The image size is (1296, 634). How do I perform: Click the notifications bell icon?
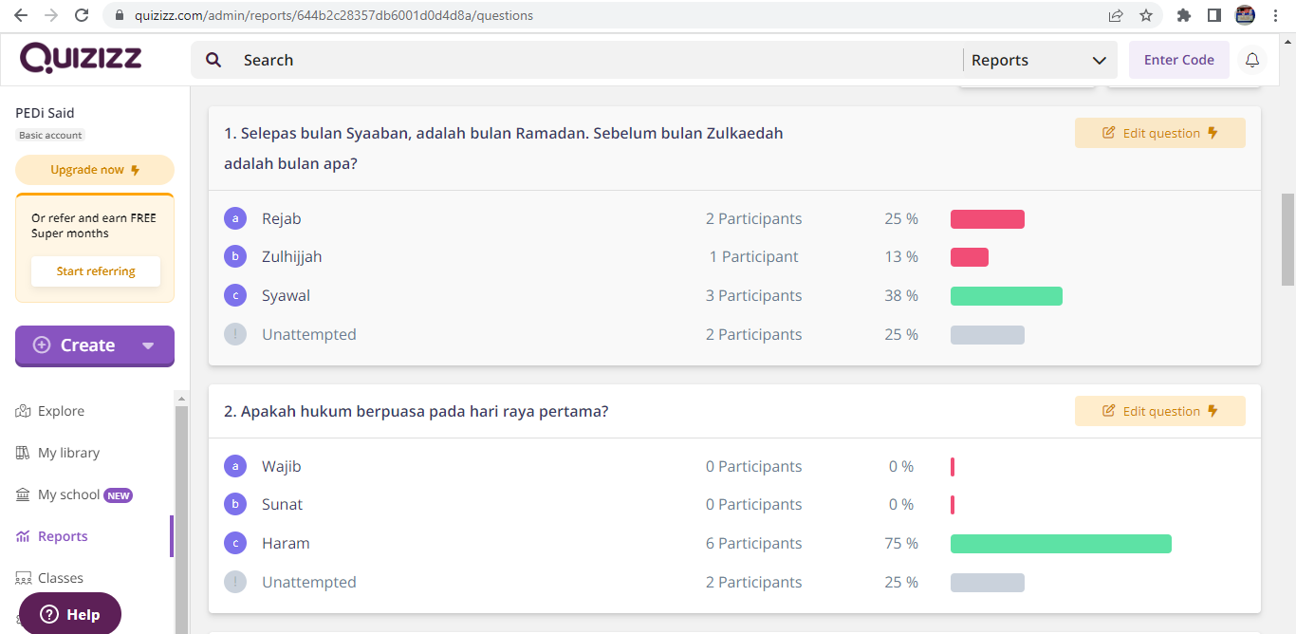[1252, 60]
